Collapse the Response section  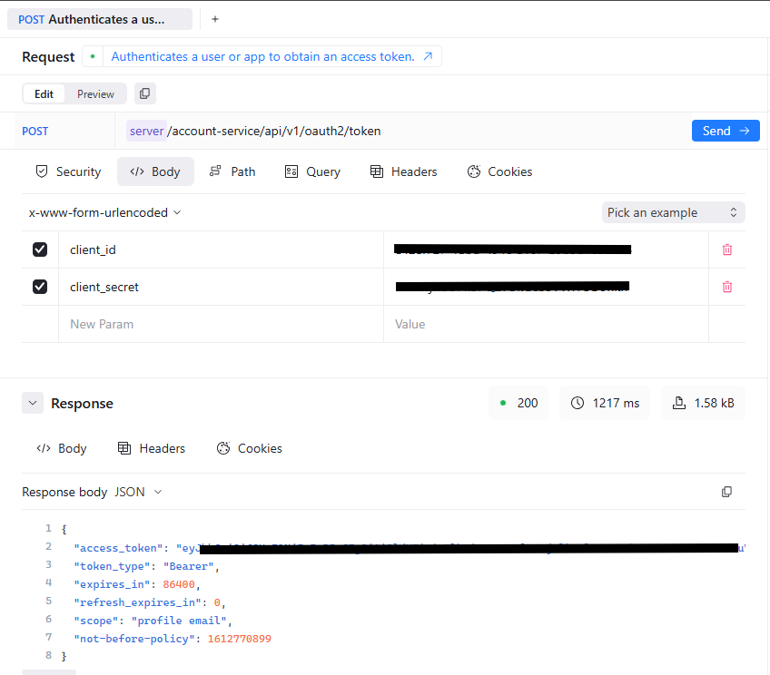pos(33,403)
